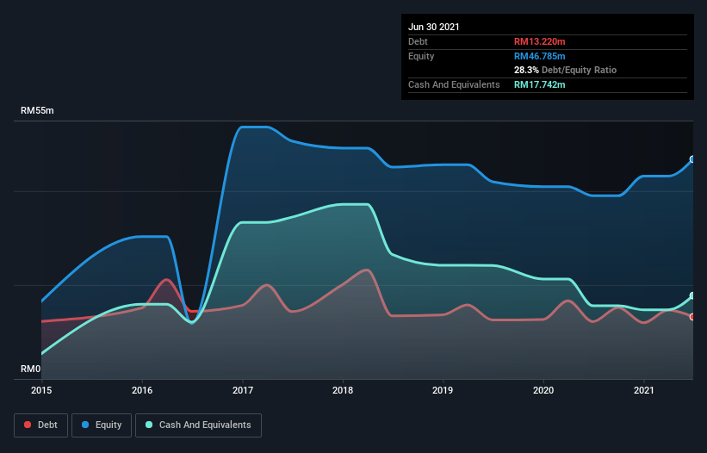Image resolution: width=707 pixels, height=453 pixels.
Task: Select the Equity endpoint marker for Jun 2021
Action: pos(692,159)
